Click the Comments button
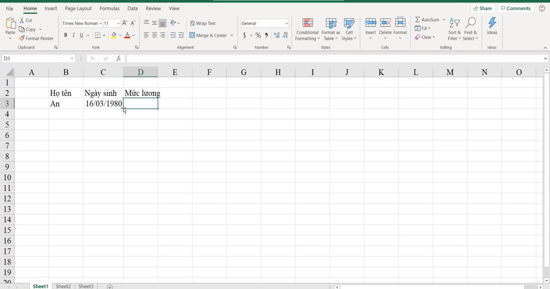Image resolution: width=550 pixels, height=289 pixels. 516,8
